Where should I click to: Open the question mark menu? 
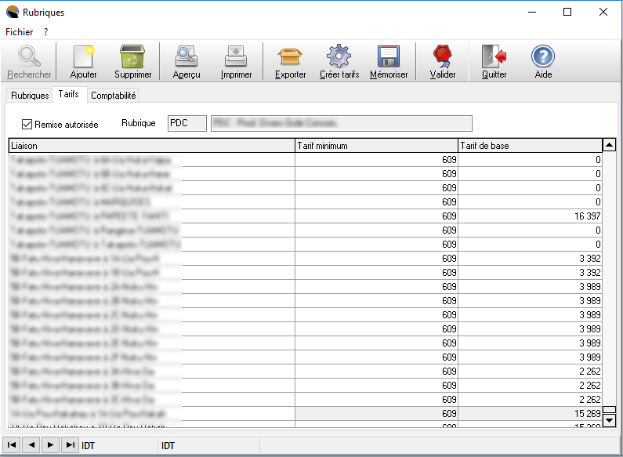46,32
